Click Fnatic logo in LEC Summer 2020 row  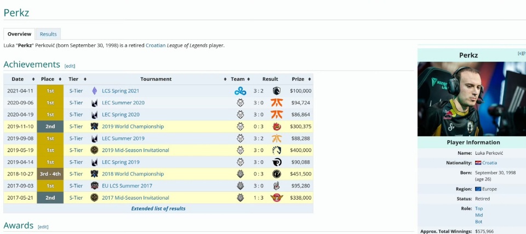pos(277,103)
